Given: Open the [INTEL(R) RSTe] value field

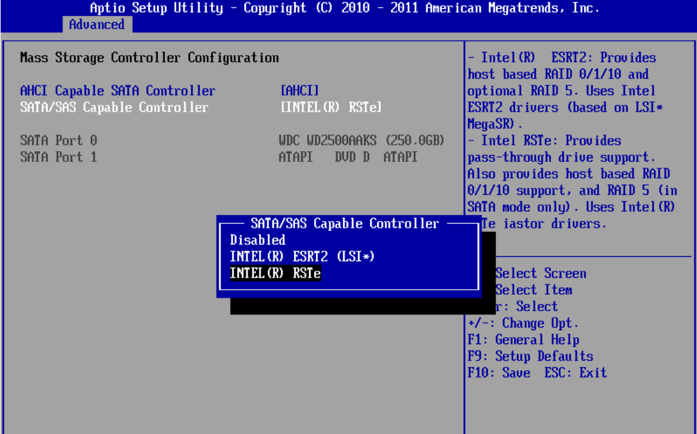Looking at the screenshot, I should (330, 108).
